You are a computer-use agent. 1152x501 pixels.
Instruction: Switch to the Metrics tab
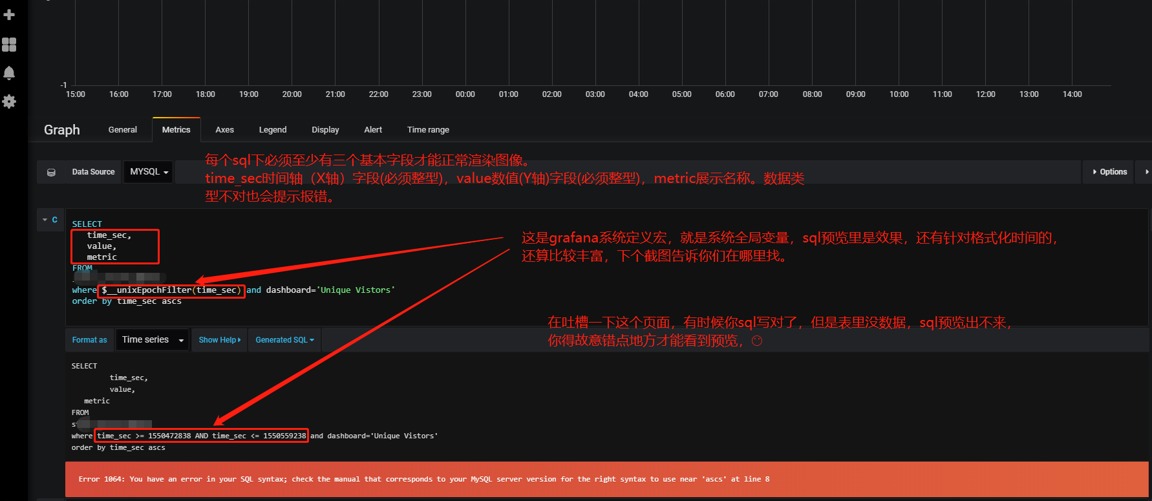click(x=176, y=130)
